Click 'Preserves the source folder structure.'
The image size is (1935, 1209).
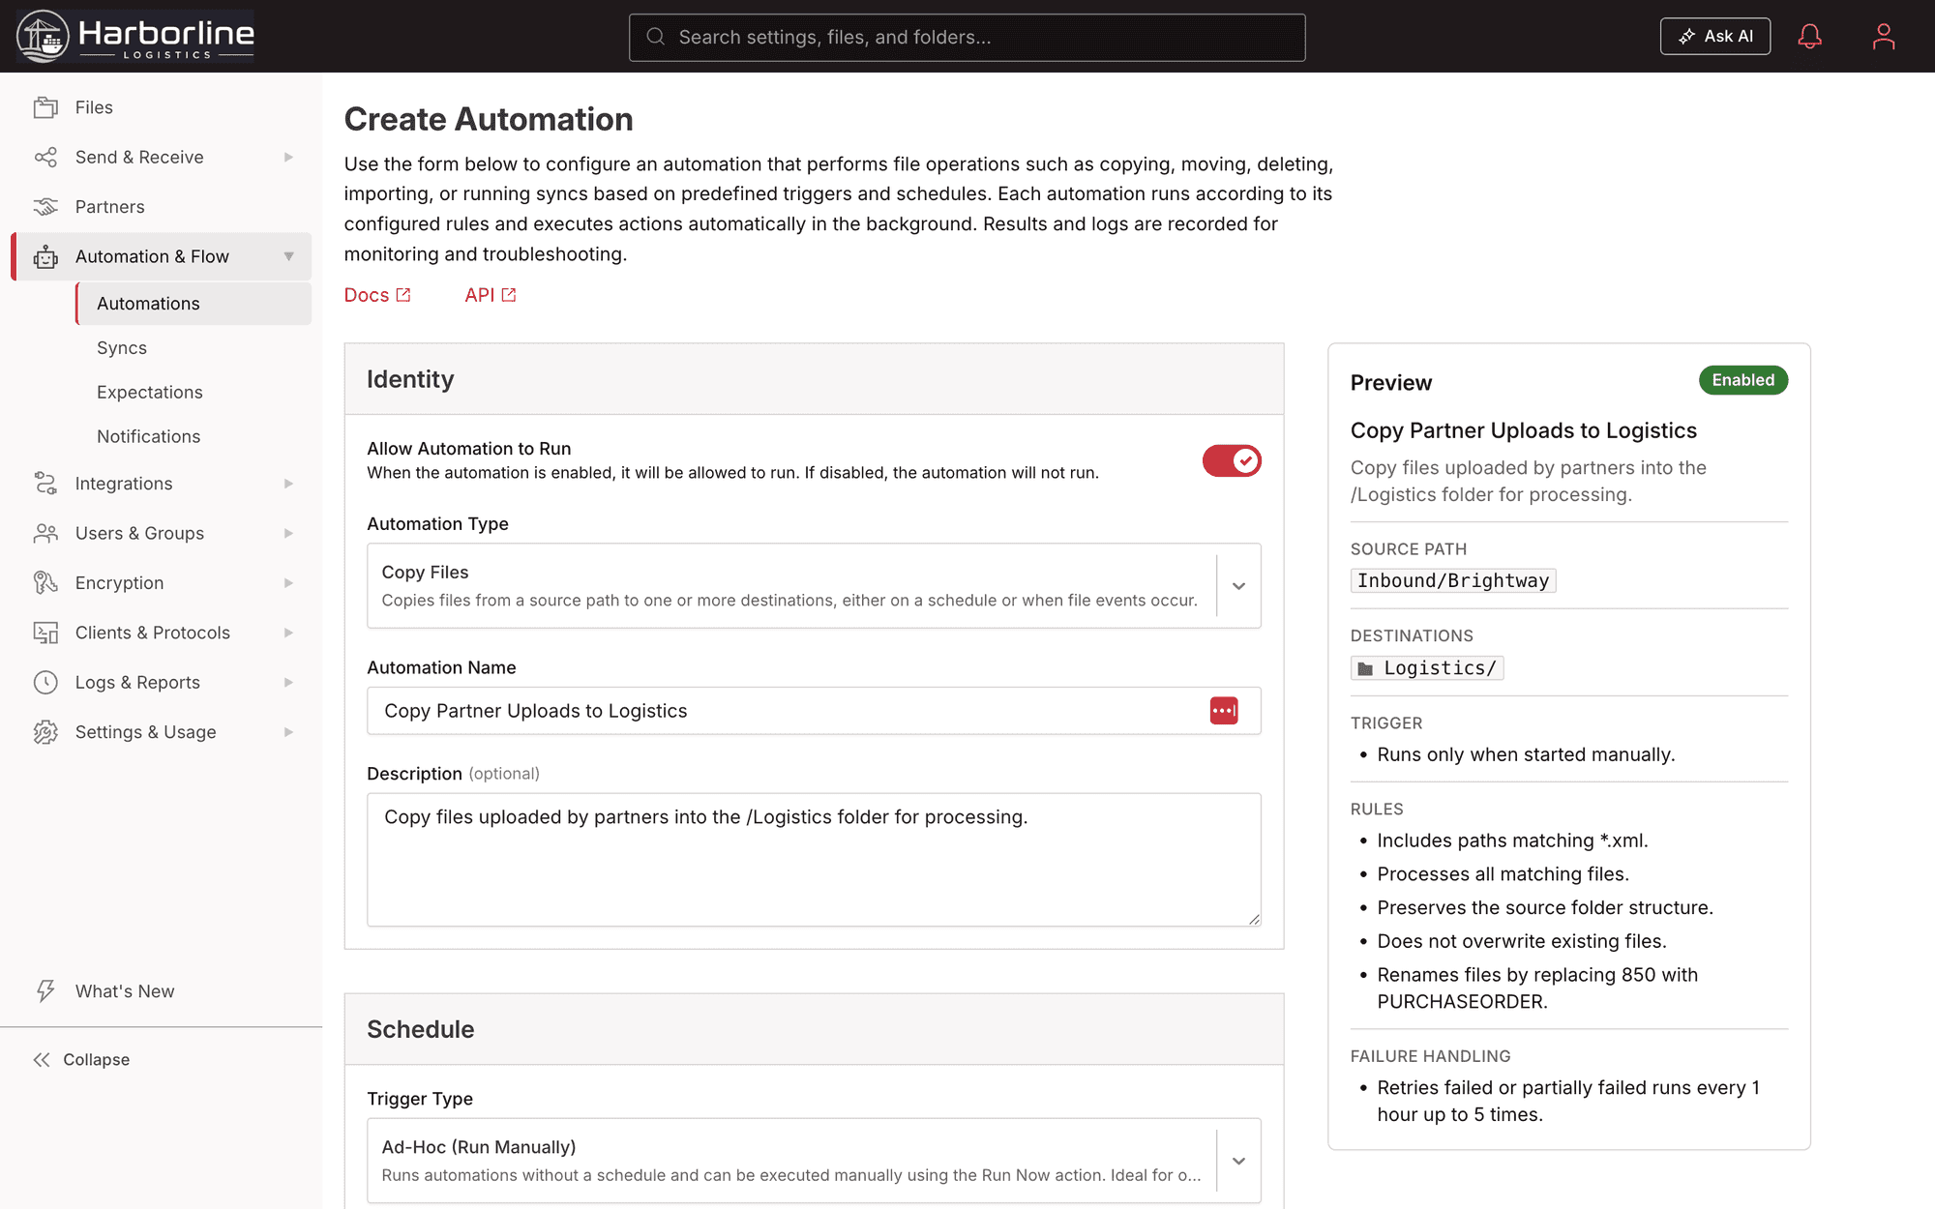tap(1545, 907)
